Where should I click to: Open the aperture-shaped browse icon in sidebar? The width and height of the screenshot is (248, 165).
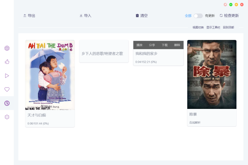point(7,48)
